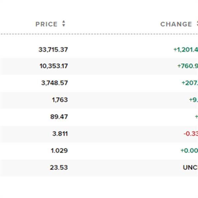Screen dimensions: 198x198
Task: Sort table by PRICE header label
Action: coord(46,24)
